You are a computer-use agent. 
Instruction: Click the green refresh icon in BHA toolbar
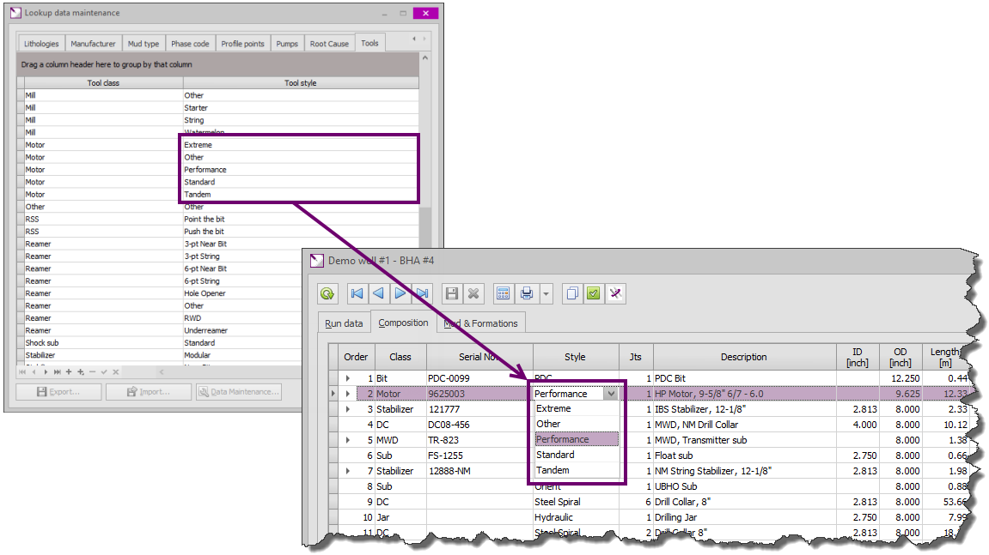click(x=327, y=294)
